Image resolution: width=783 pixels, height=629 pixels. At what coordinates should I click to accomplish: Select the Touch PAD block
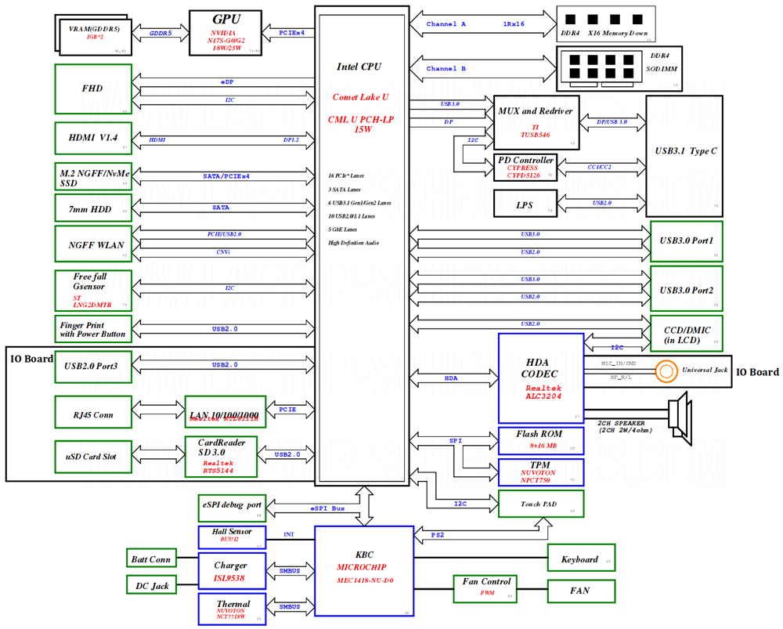click(x=541, y=504)
